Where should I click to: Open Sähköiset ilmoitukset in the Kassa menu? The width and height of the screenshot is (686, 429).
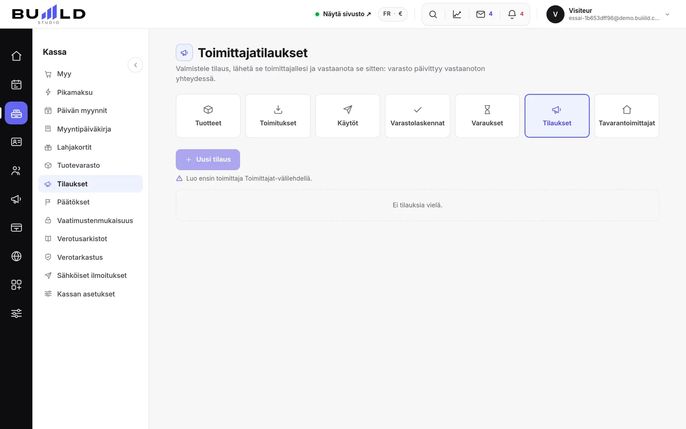(x=91, y=276)
